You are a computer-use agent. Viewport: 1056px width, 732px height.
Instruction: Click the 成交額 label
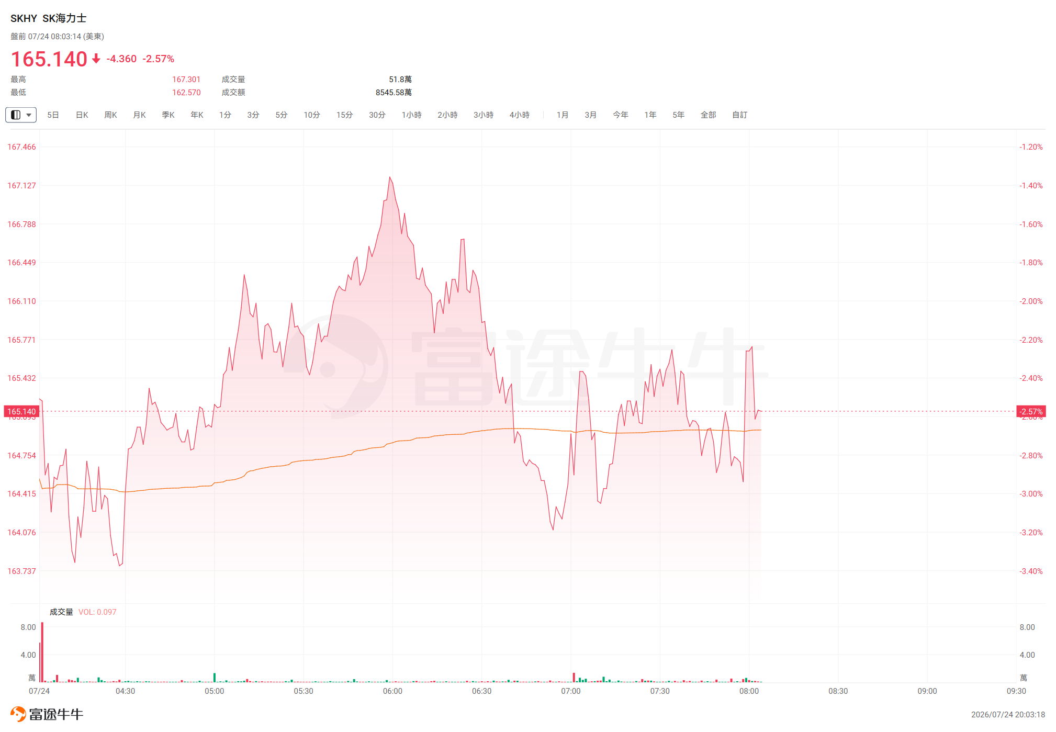(x=233, y=93)
